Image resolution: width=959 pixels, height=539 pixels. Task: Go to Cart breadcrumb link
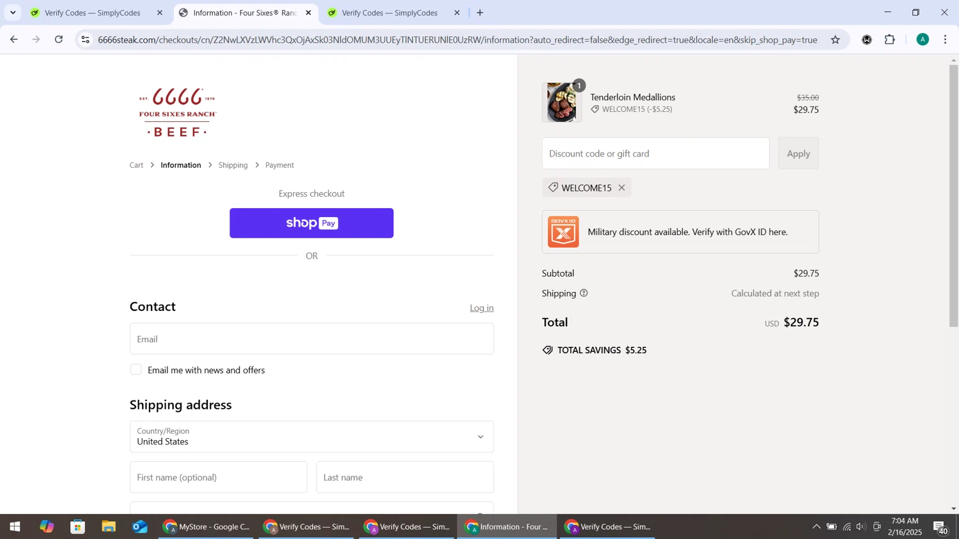137,165
